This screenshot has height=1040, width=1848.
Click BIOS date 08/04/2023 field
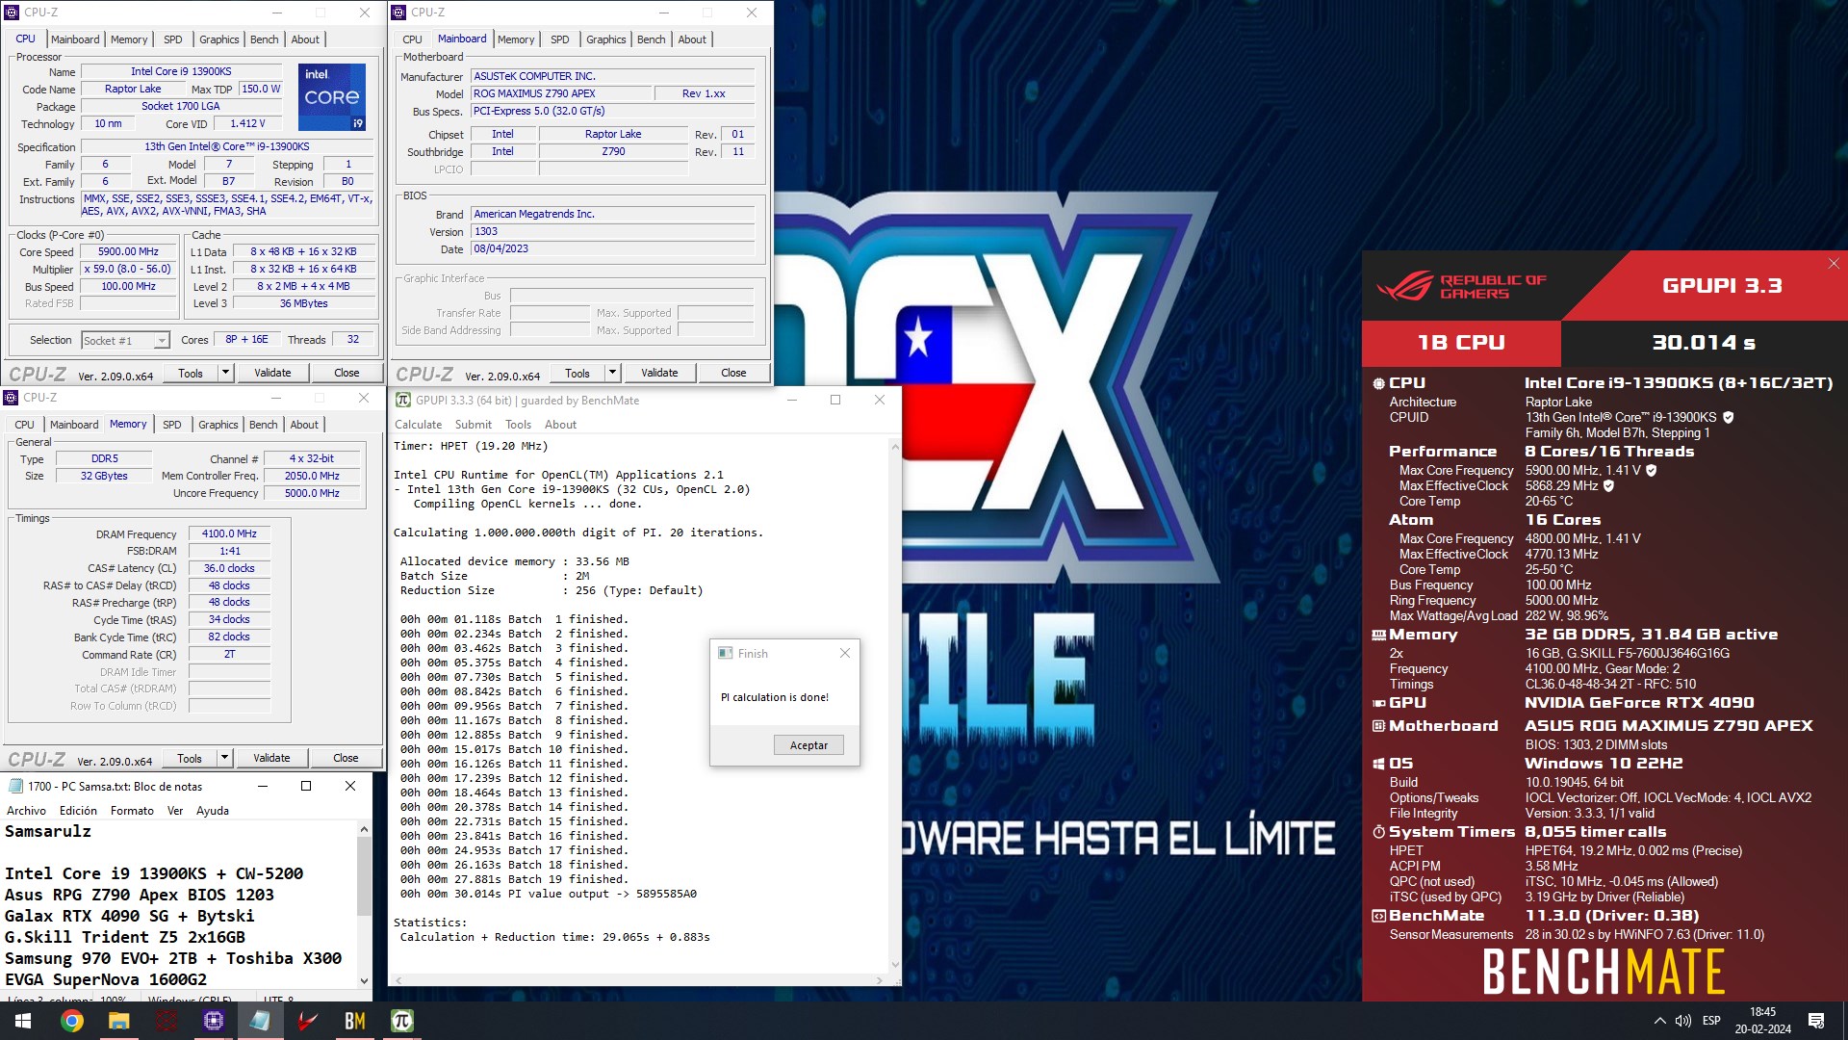(612, 248)
